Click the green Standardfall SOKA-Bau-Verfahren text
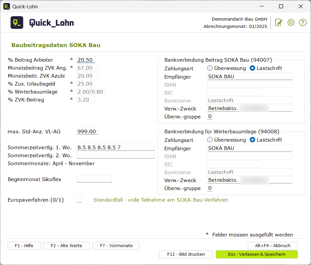 [x=161, y=200]
